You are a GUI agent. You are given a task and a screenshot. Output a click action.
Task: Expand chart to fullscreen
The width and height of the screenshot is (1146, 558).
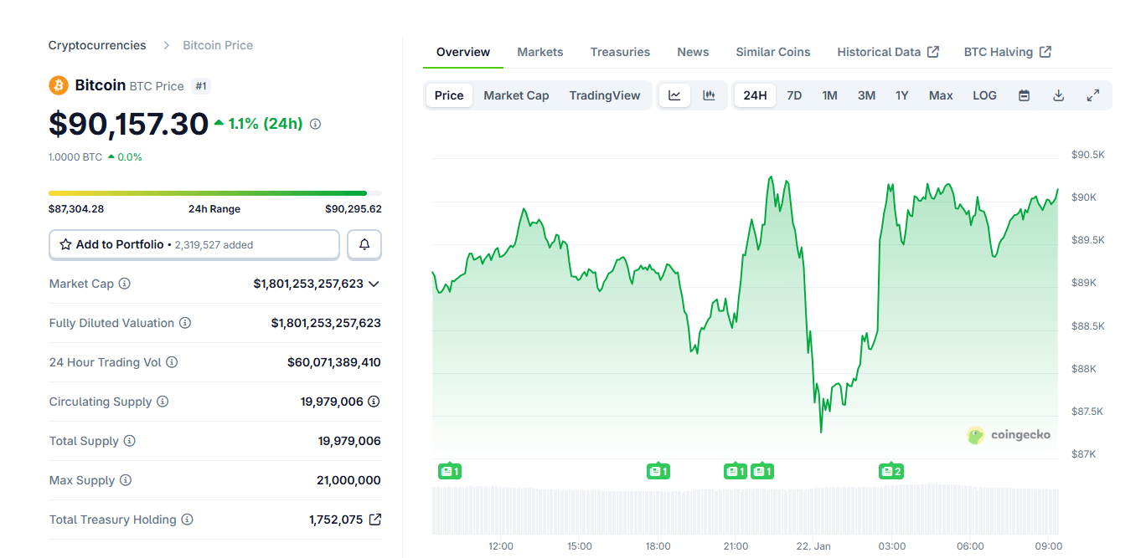(1092, 95)
